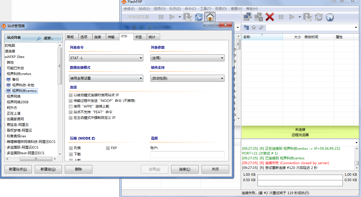Click the local pane transfer queue icon
This screenshot has height=197, width=361.
click(188, 17)
